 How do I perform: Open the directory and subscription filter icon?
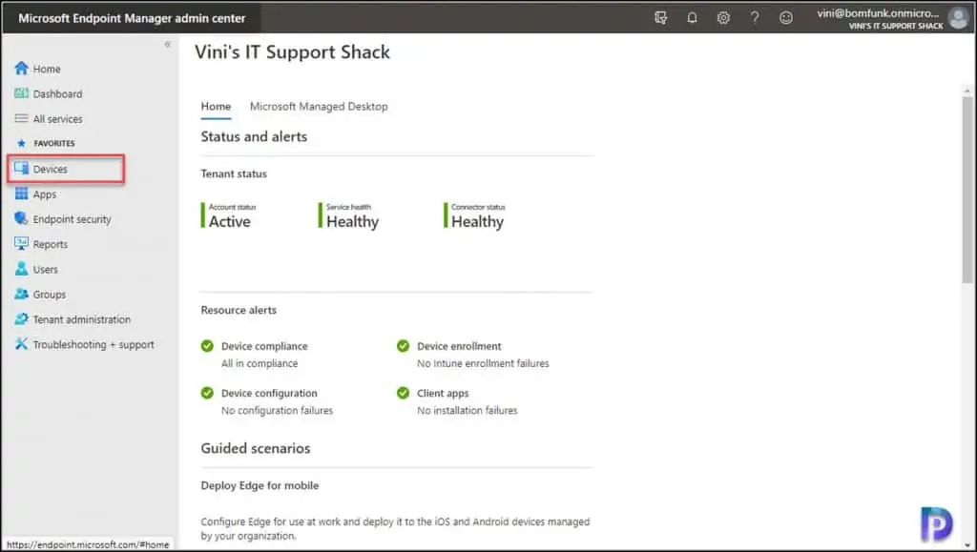click(x=661, y=18)
